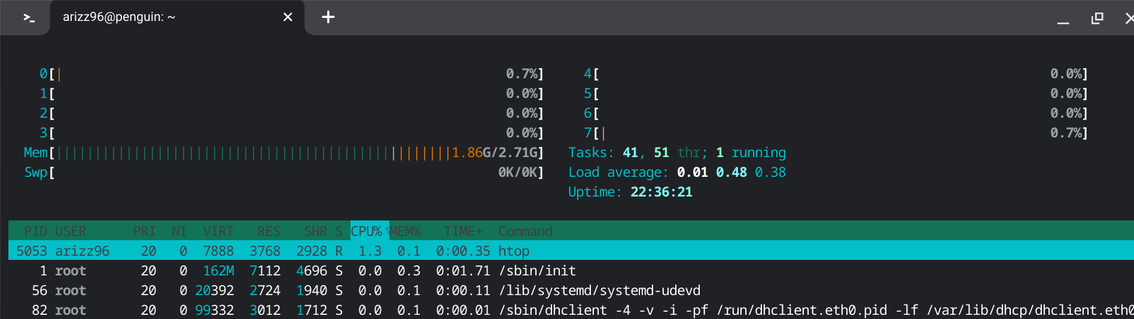The width and height of the screenshot is (1134, 319).
Task: Minimize the terminal window
Action: pyautogui.click(x=1063, y=19)
